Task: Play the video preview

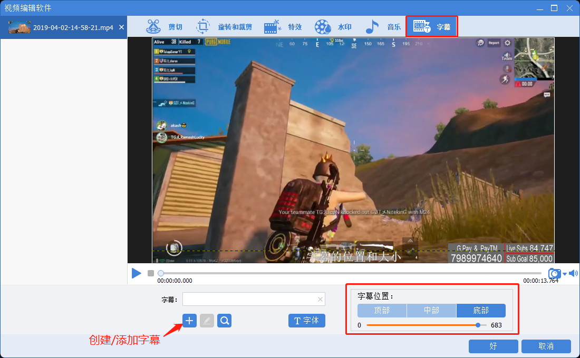Action: 137,273
